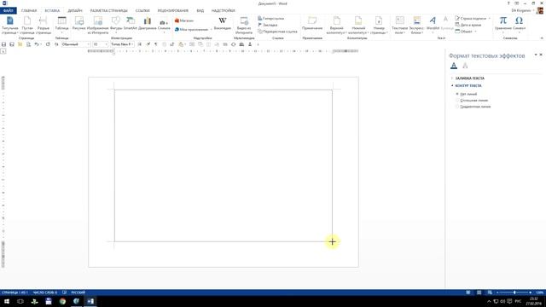Click the undo arrow in quick access toolbar
Screen dimensions: 546x307
pyautogui.click(x=36, y=44)
